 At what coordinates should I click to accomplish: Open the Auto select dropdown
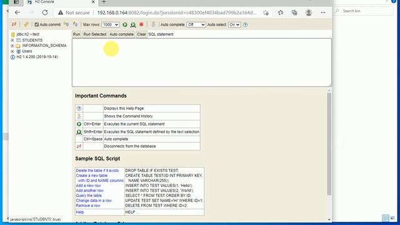pyautogui.click(x=234, y=24)
